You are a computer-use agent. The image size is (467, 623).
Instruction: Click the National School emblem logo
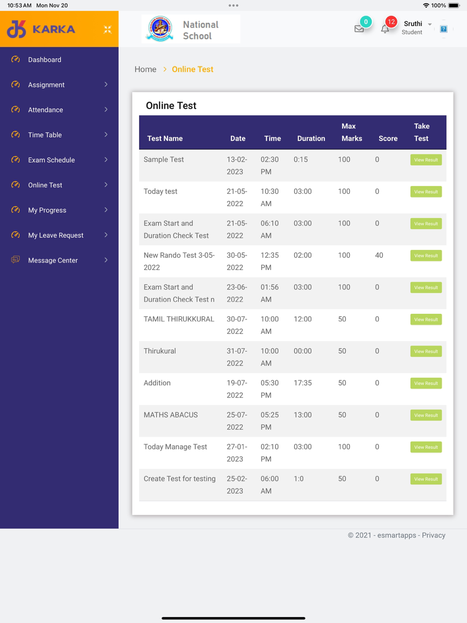160,29
